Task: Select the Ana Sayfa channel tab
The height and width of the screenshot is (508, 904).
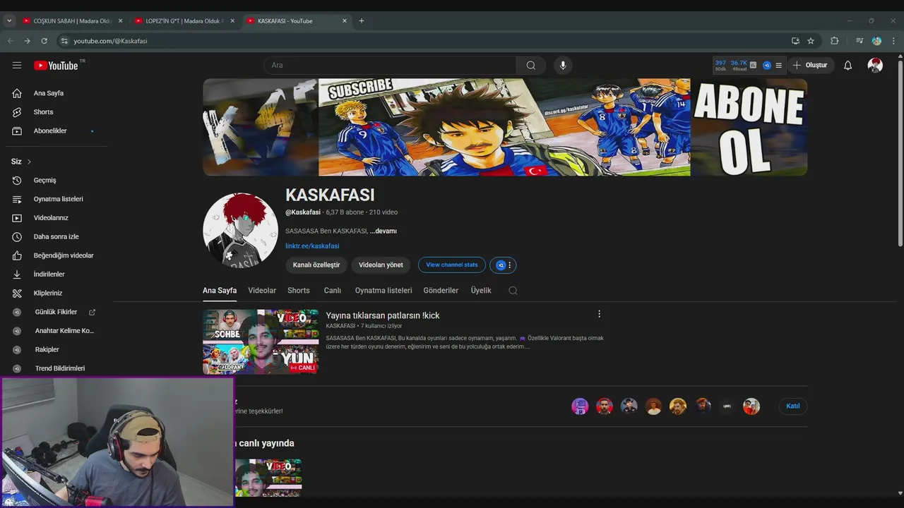Action: pos(220,290)
